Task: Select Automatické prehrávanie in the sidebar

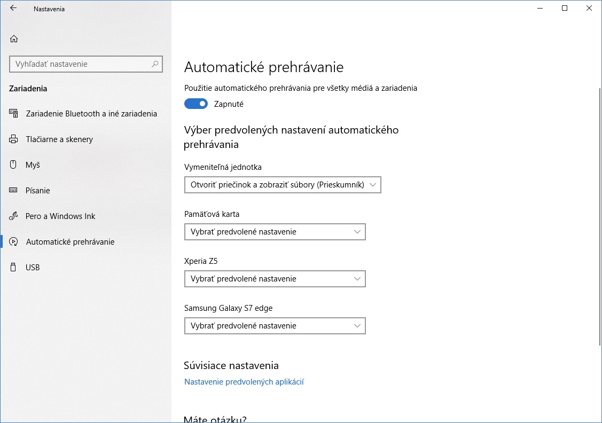Action: (71, 242)
